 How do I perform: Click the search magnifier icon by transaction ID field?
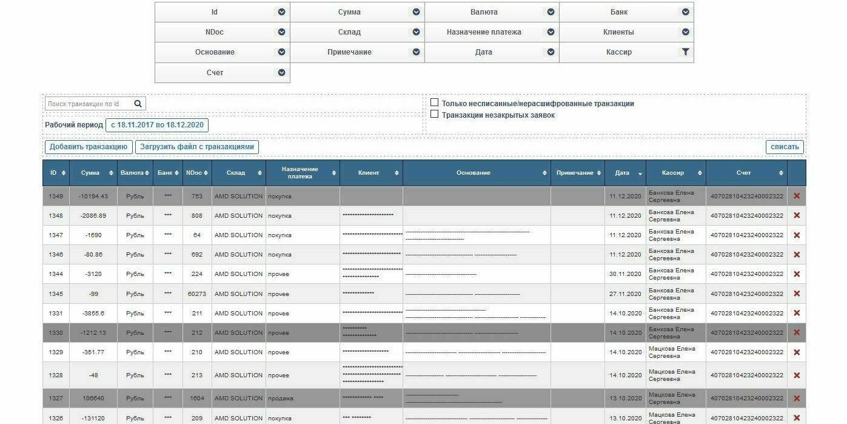click(138, 104)
